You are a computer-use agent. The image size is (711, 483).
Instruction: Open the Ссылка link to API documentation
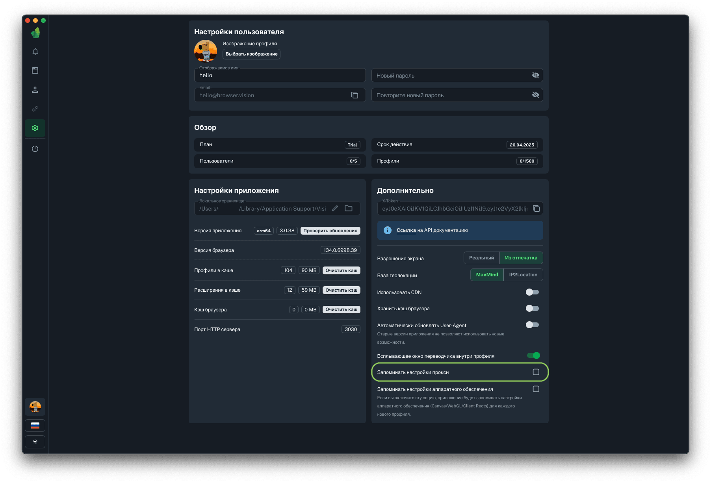406,230
